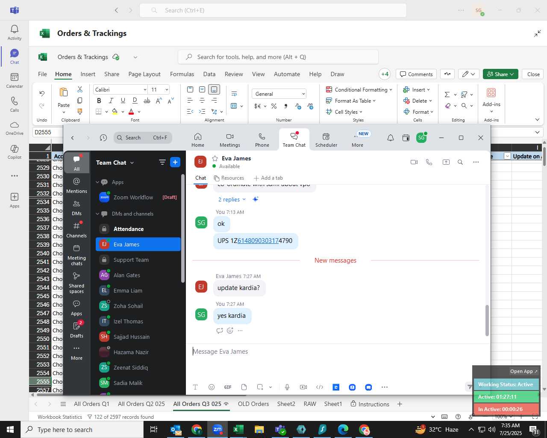Image resolution: width=547 pixels, height=438 pixels.
Task: Open Channels in Zoom chat sidebar
Action: pyautogui.click(x=77, y=230)
